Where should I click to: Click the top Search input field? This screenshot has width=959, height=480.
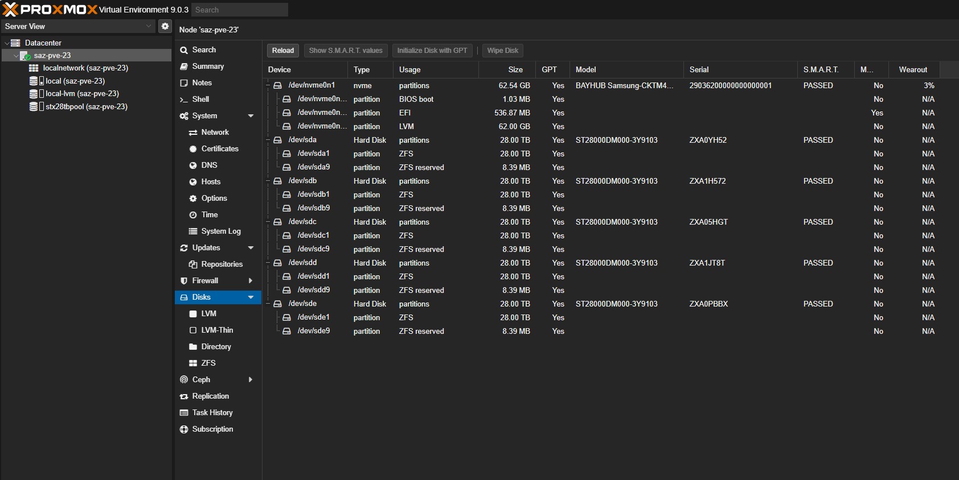(239, 10)
